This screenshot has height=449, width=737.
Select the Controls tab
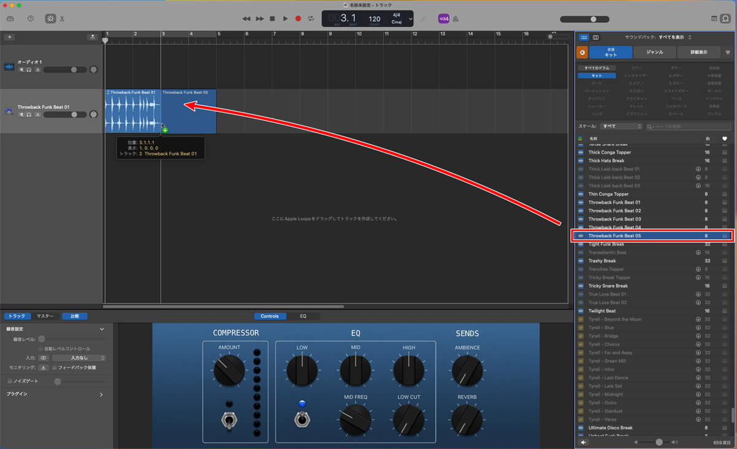[x=270, y=316]
